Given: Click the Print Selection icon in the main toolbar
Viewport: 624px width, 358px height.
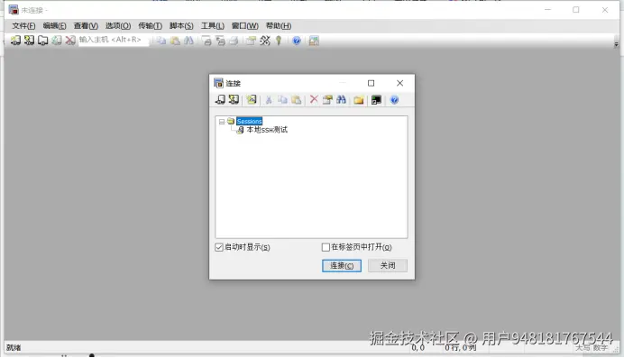Looking at the screenshot, I should pyautogui.click(x=220, y=41).
